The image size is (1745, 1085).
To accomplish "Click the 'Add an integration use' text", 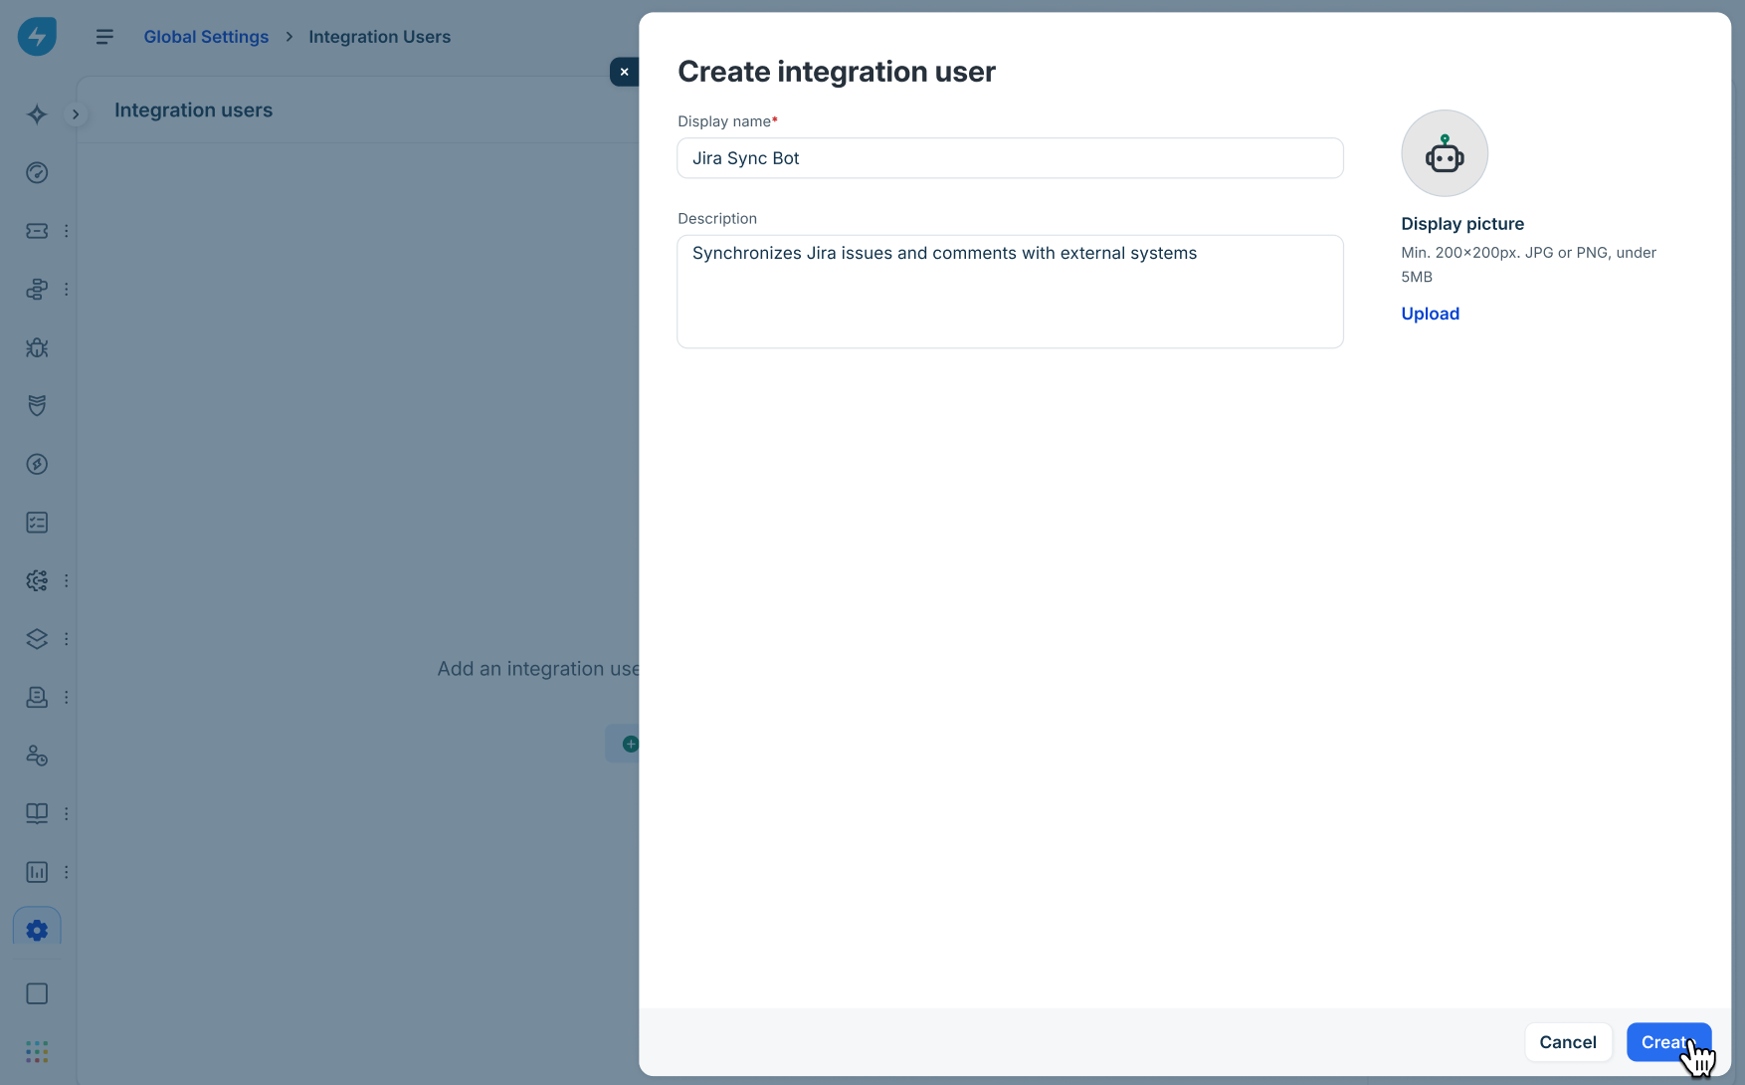I will click(538, 669).
